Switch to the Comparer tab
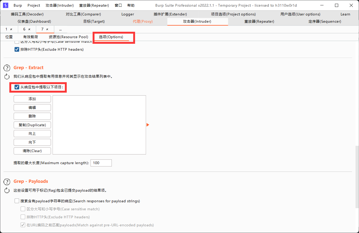 click(x=83, y=14)
